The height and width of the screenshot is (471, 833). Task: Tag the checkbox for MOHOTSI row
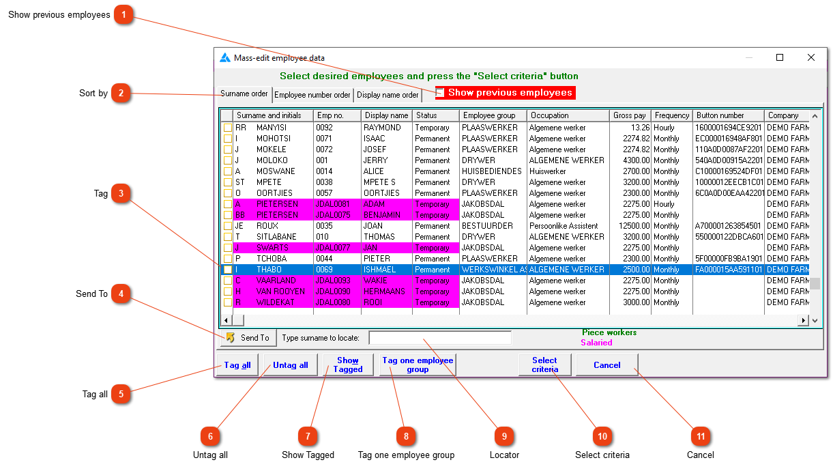click(227, 139)
